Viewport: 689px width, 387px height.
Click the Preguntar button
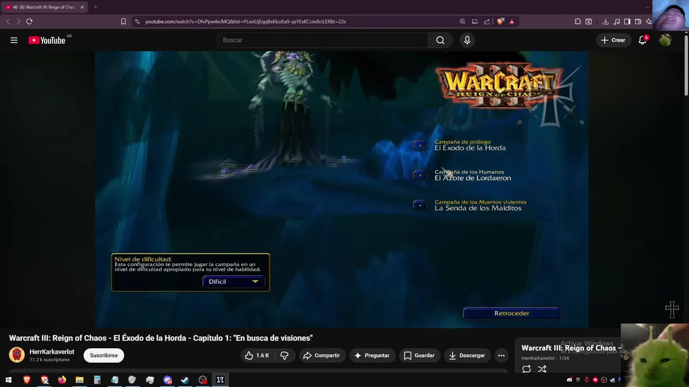click(372, 355)
